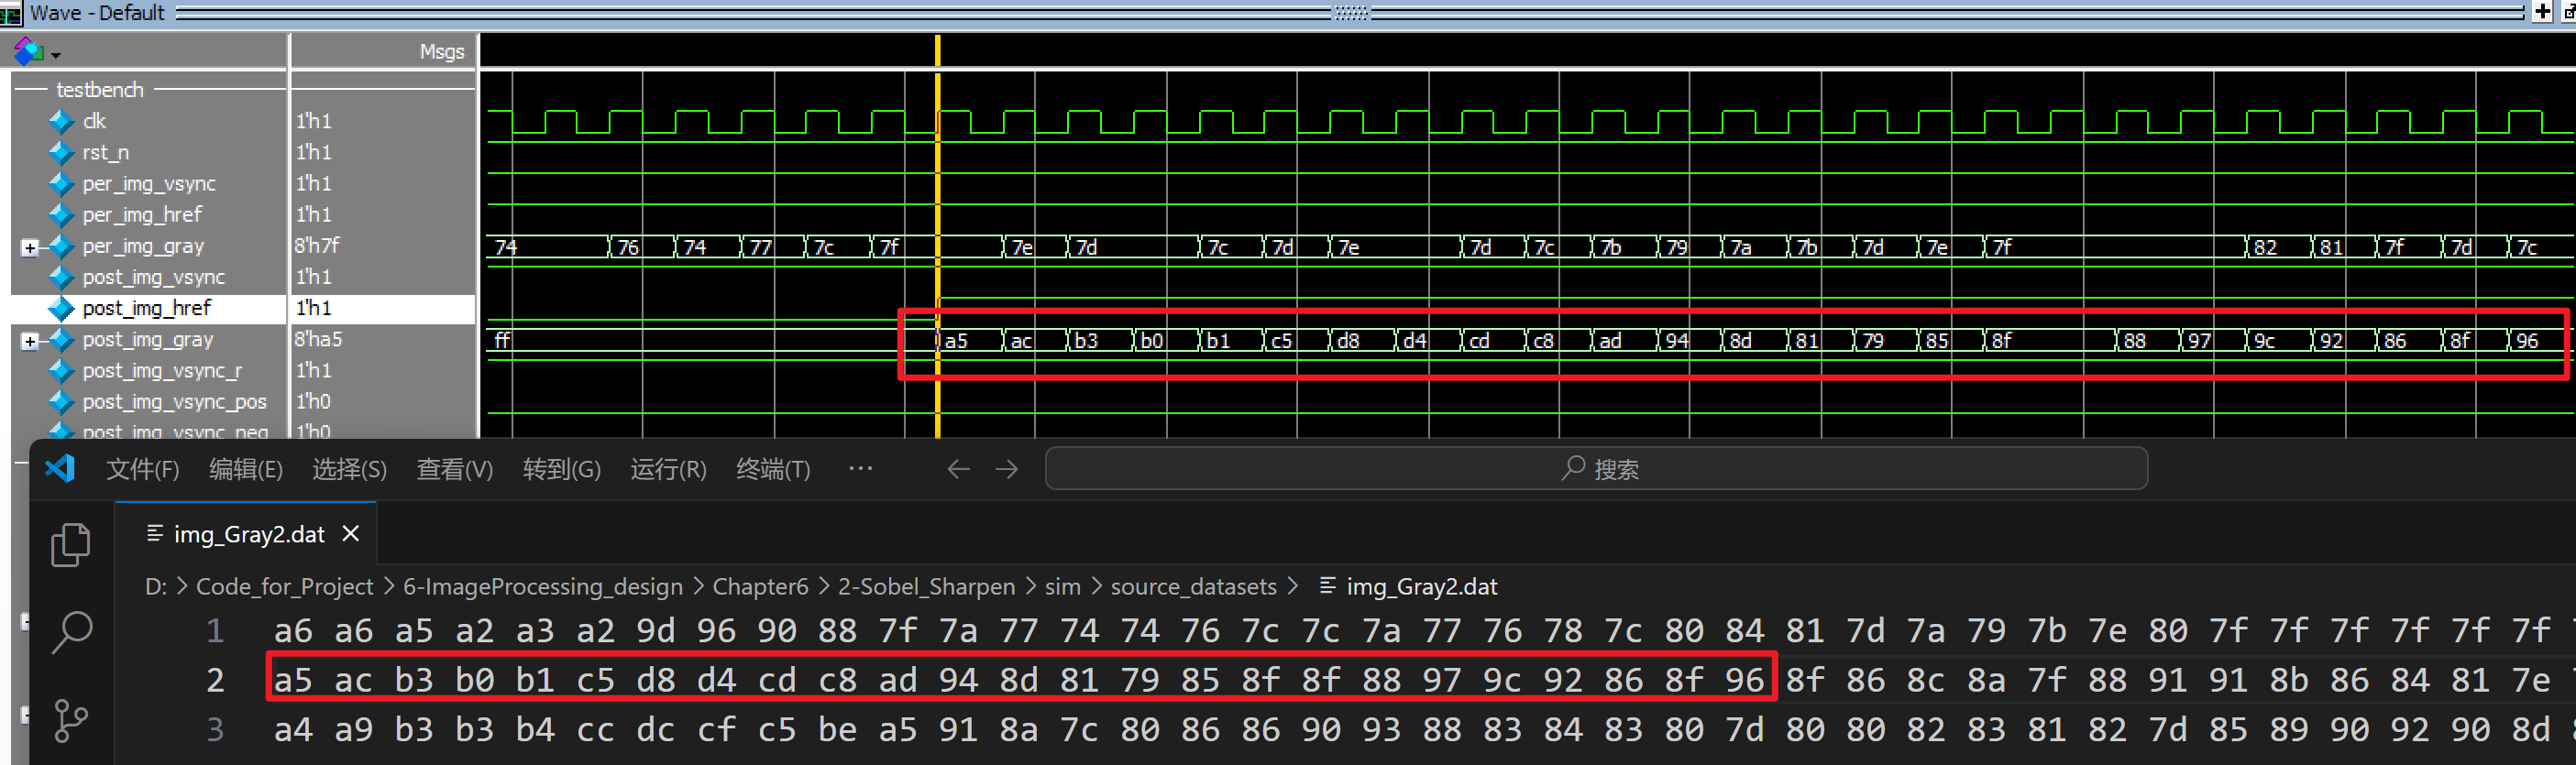Close the img_Gray2.dat editor tab
Viewport: 2576px width, 765px height.
click(x=351, y=534)
